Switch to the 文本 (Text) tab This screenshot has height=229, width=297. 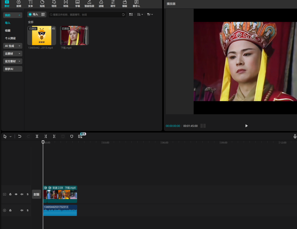[x=31, y=4]
